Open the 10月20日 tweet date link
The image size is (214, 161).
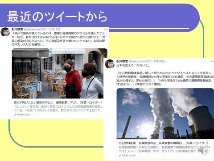[160, 61]
